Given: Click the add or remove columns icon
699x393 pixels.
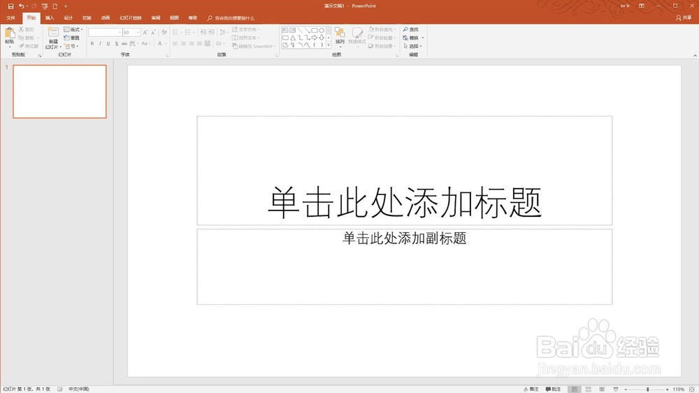Looking at the screenshot, I should pos(219,44).
